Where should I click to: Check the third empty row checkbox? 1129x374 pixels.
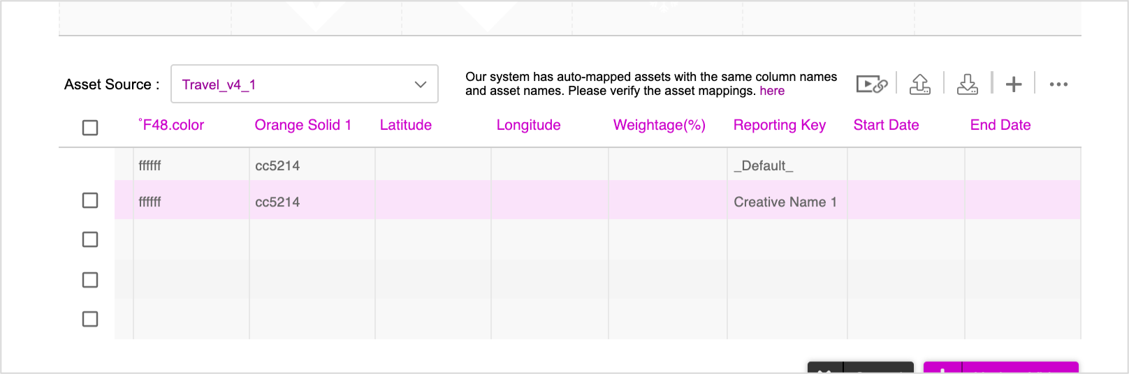click(90, 319)
